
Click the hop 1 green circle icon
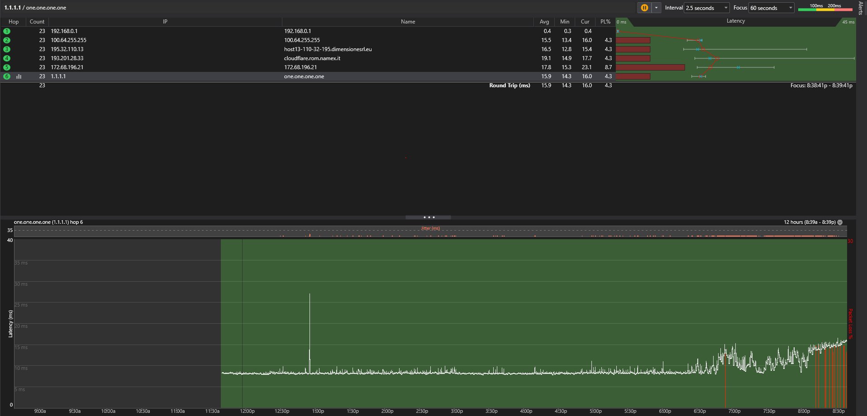point(7,31)
